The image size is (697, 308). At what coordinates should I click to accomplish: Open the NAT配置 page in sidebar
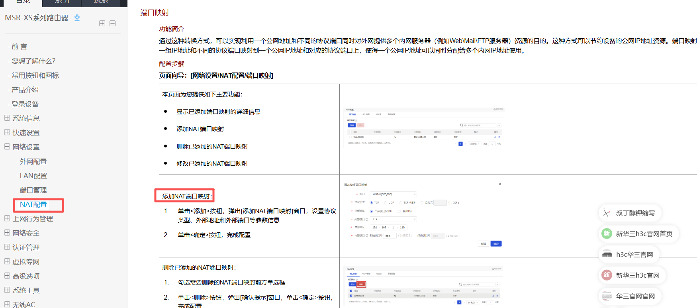33,204
